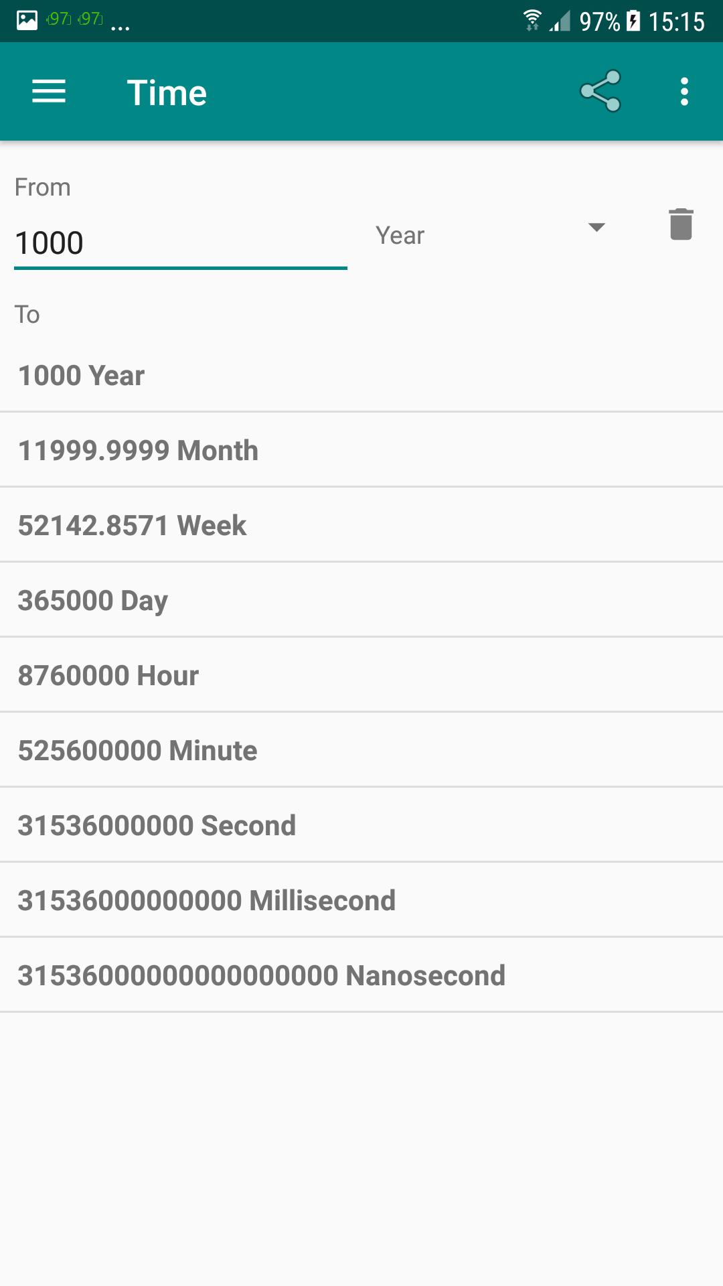723x1286 pixels.
Task: Tap the battery charging indicator
Action: [633, 21]
